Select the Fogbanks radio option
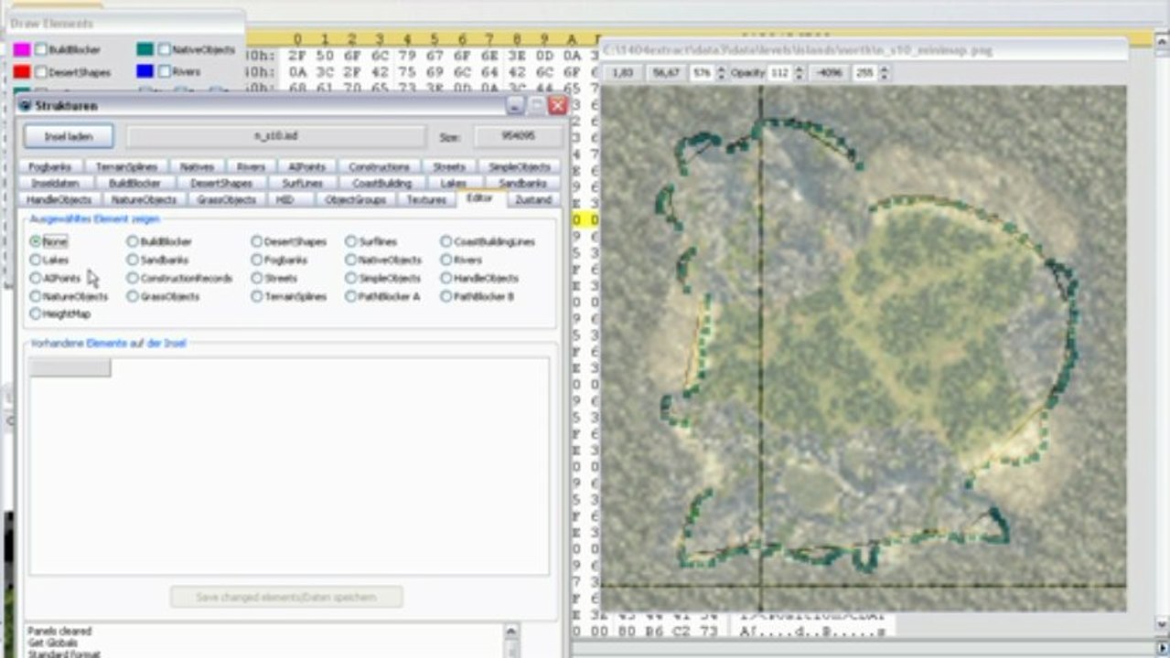Screen dimensions: 1170x658 pos(256,260)
